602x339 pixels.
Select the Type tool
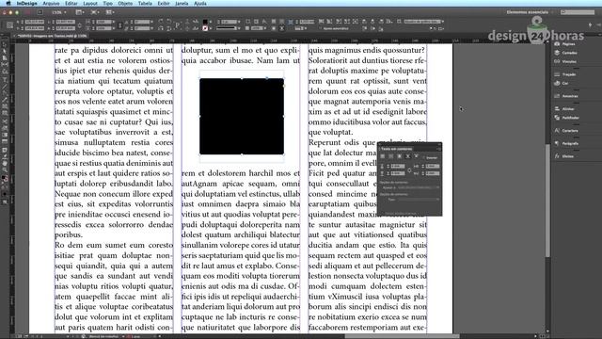(x=5, y=79)
